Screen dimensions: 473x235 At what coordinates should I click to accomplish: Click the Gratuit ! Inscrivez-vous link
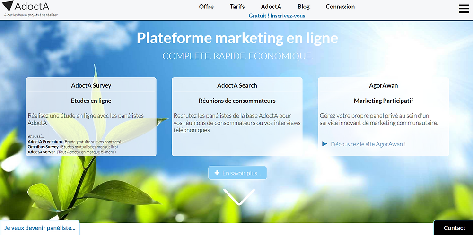(277, 16)
